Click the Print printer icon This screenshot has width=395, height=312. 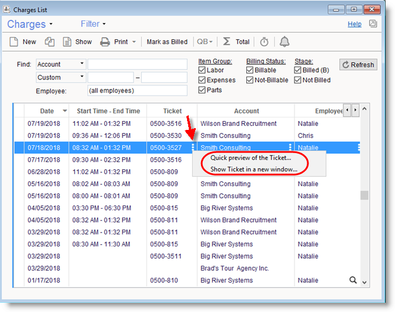[105, 42]
